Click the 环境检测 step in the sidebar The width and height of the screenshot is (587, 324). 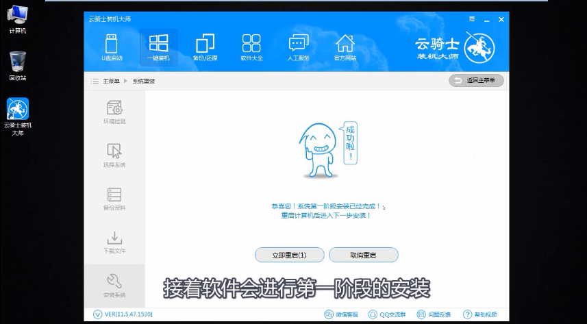(x=114, y=112)
